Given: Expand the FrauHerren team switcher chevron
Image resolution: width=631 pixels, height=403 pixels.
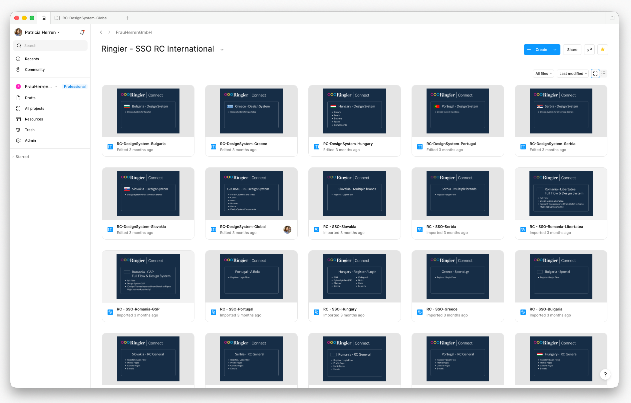Looking at the screenshot, I should 56,87.
